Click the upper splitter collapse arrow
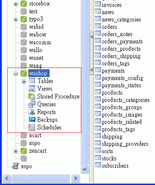 [x=92, y=37]
